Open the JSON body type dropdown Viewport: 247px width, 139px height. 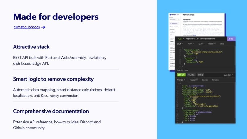(180, 44)
